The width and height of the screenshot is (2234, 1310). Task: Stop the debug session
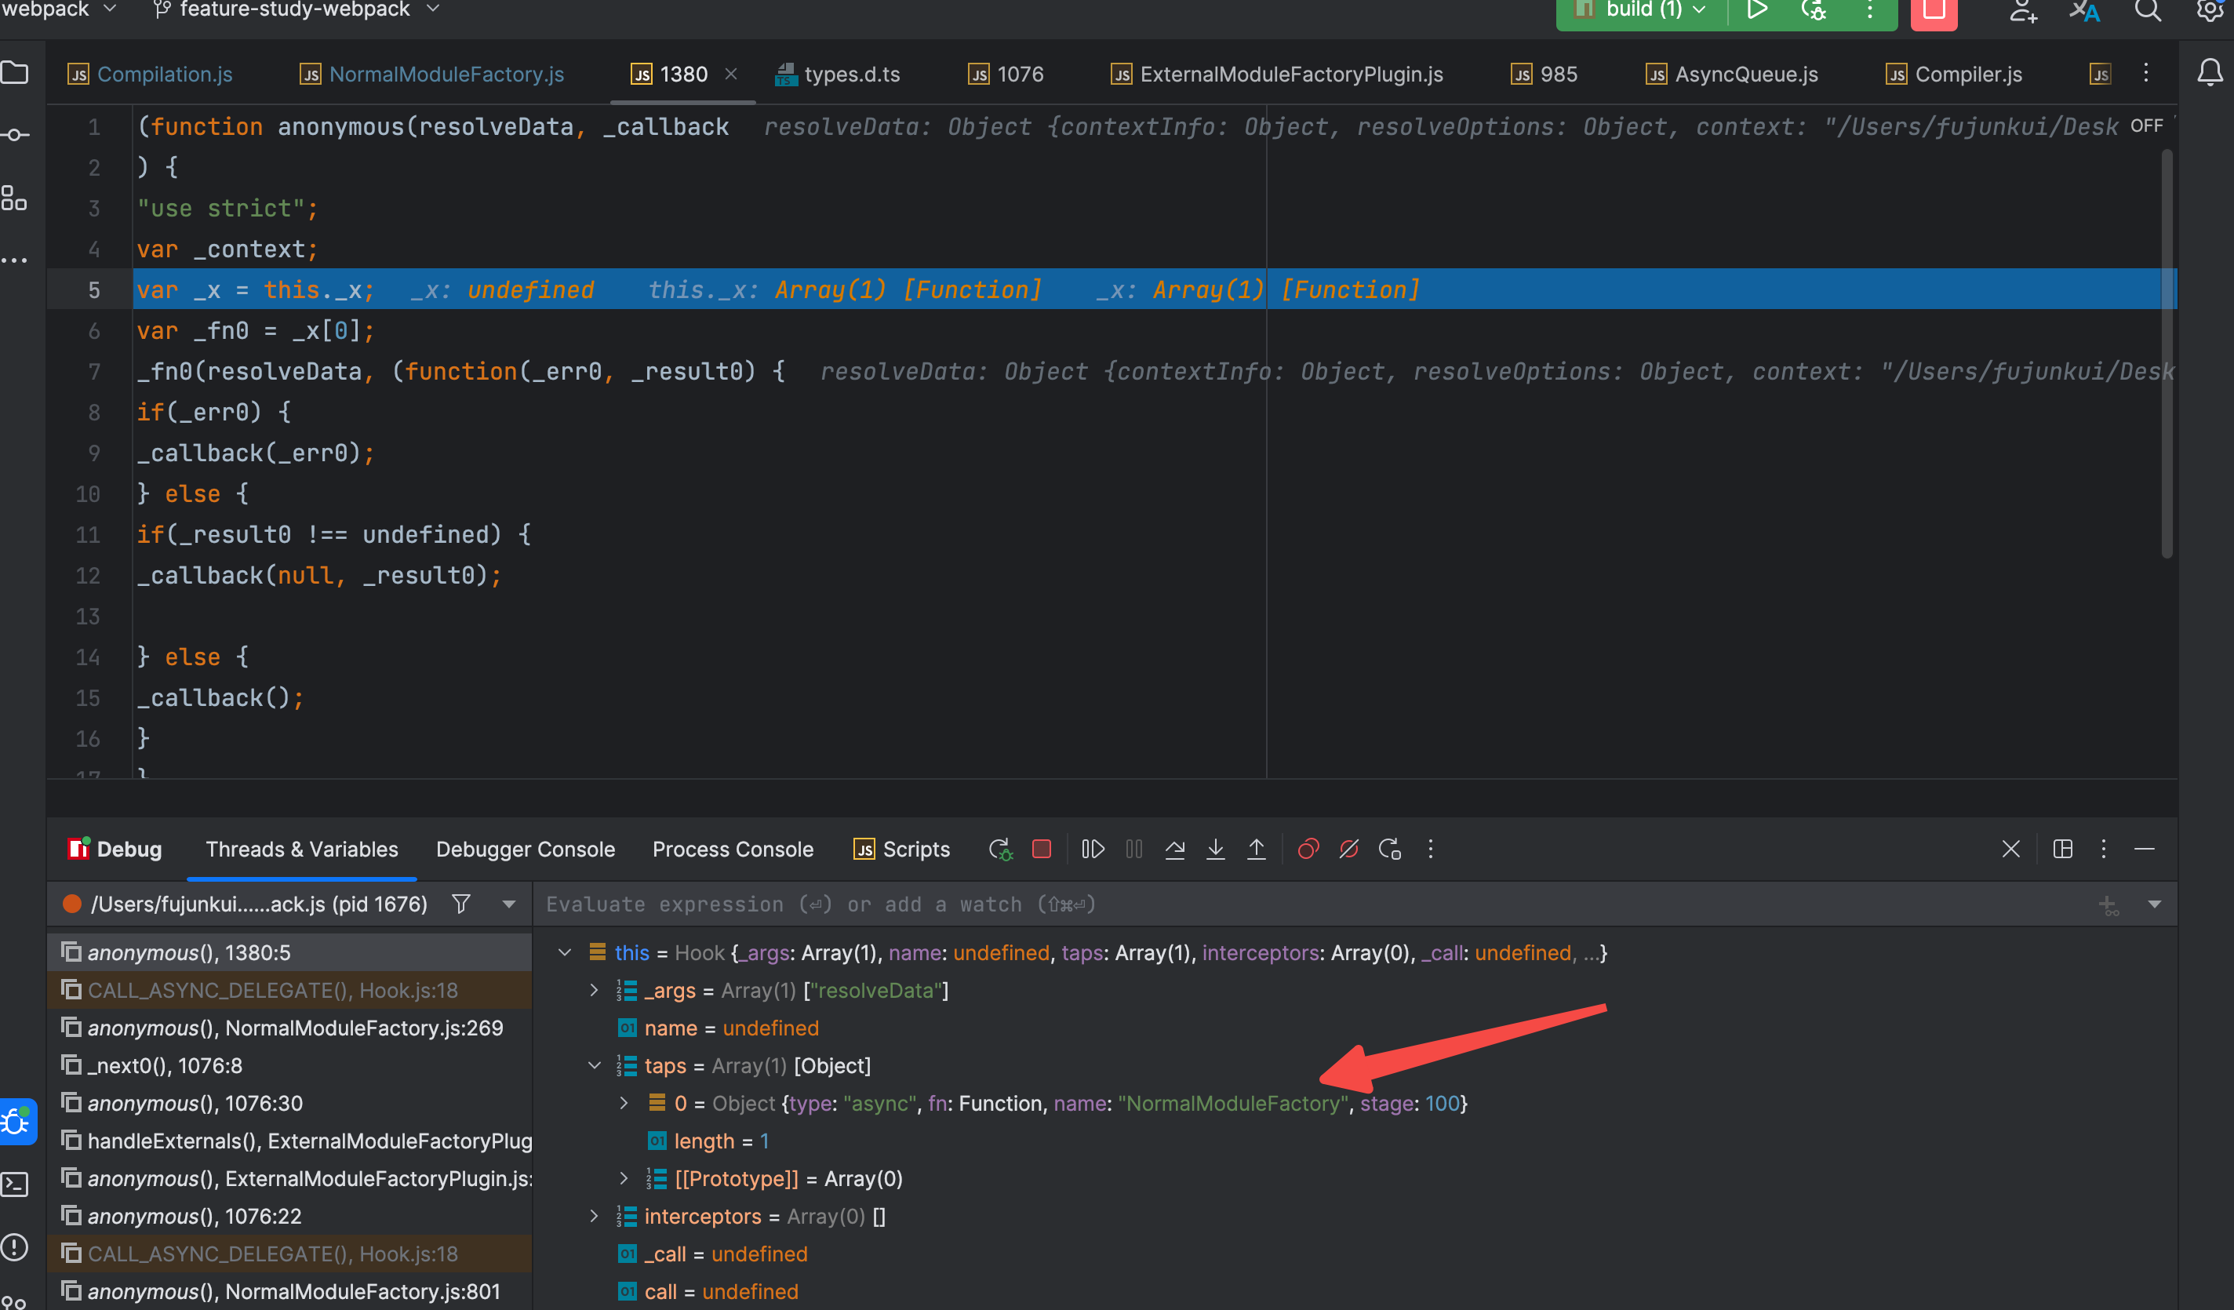[1042, 849]
